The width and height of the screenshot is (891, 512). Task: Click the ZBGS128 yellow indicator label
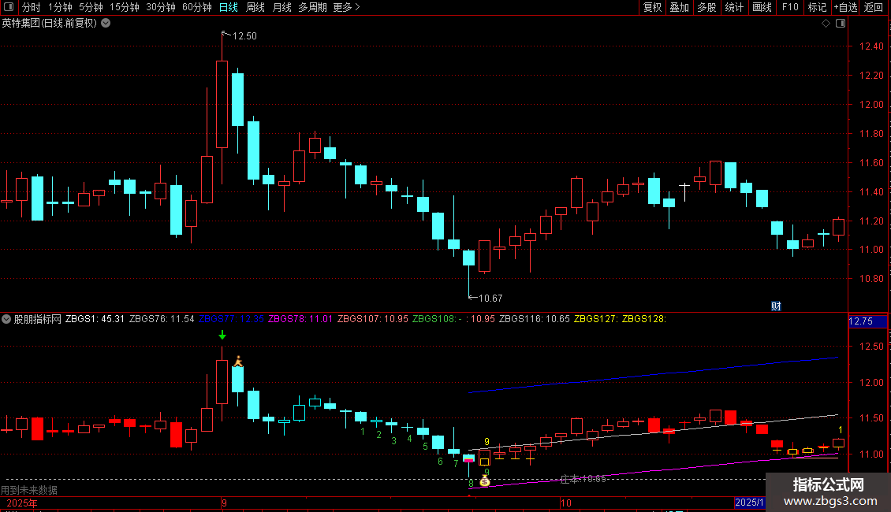pyautogui.click(x=644, y=319)
